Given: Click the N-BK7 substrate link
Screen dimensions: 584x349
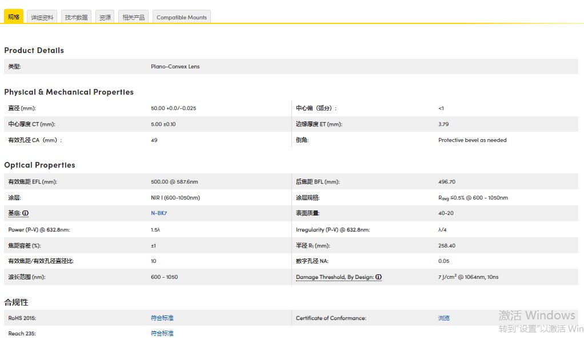Looking at the screenshot, I should [159, 213].
